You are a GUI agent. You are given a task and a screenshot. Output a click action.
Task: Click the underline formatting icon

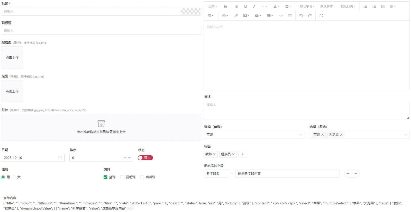click(x=245, y=6)
